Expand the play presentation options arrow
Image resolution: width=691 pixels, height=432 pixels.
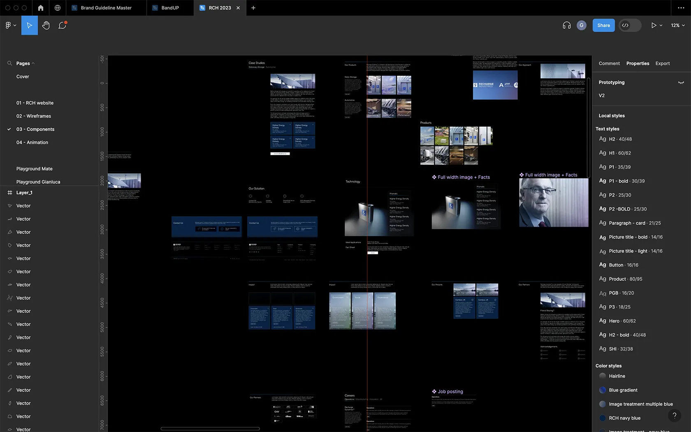point(661,26)
